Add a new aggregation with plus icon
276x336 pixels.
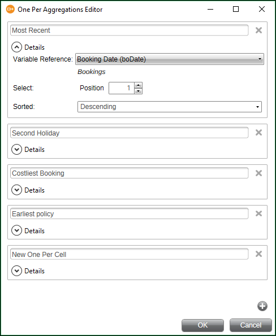pos(262,306)
